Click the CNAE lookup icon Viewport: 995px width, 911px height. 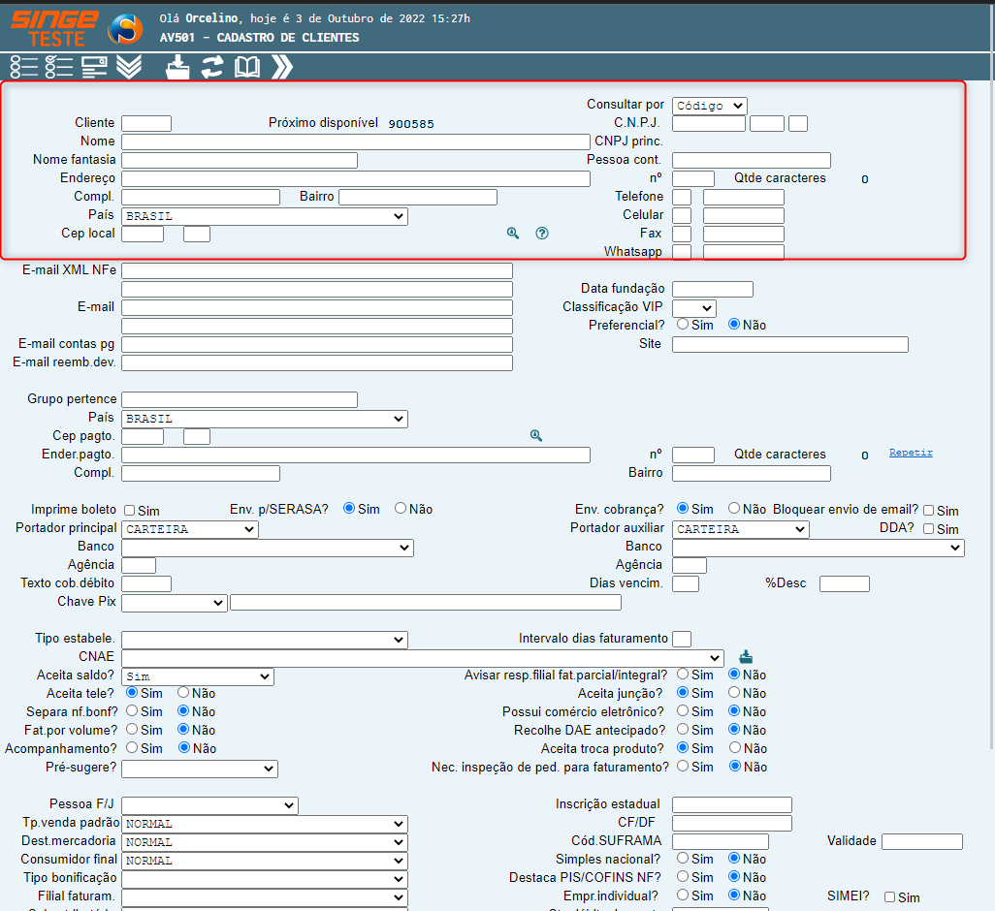tap(746, 657)
